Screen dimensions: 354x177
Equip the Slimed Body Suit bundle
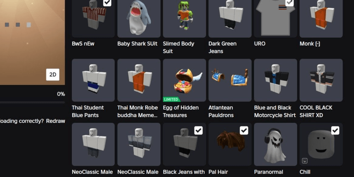tap(184, 18)
